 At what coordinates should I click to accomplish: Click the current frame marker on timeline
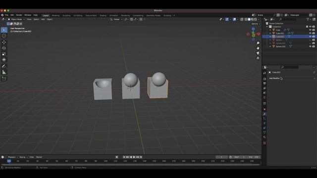(9, 161)
